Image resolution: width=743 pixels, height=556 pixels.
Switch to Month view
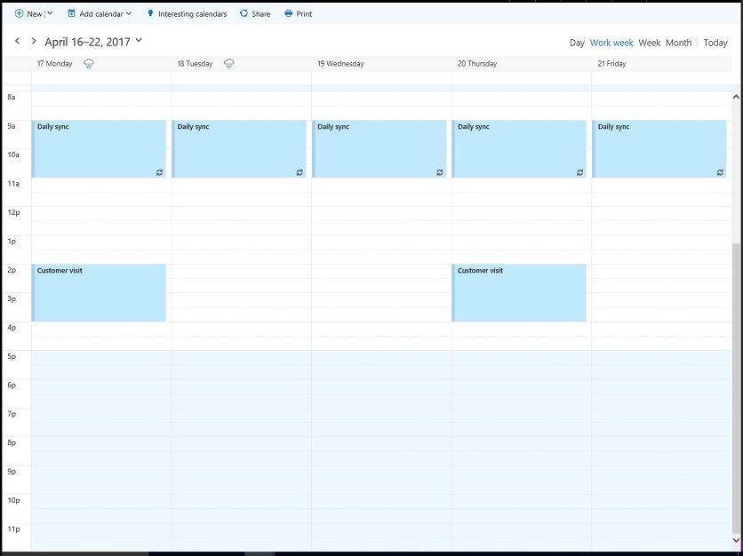click(678, 43)
